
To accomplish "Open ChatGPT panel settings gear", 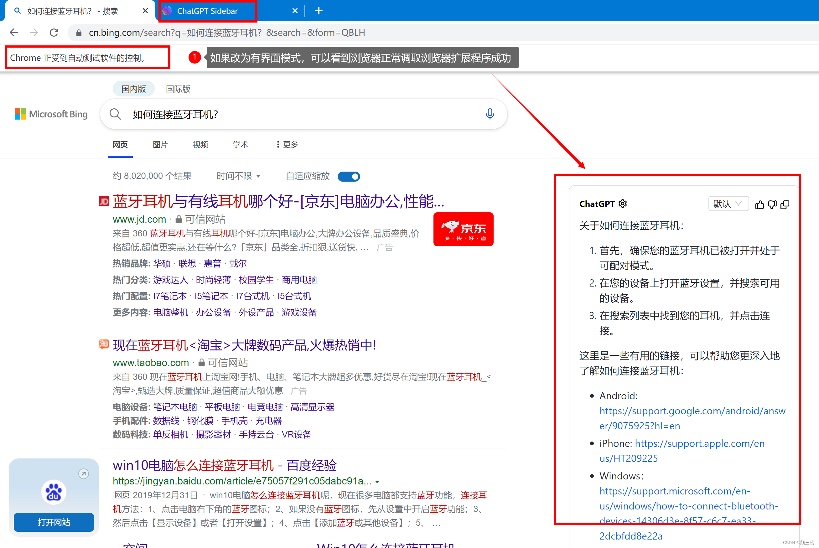I will click(x=623, y=204).
